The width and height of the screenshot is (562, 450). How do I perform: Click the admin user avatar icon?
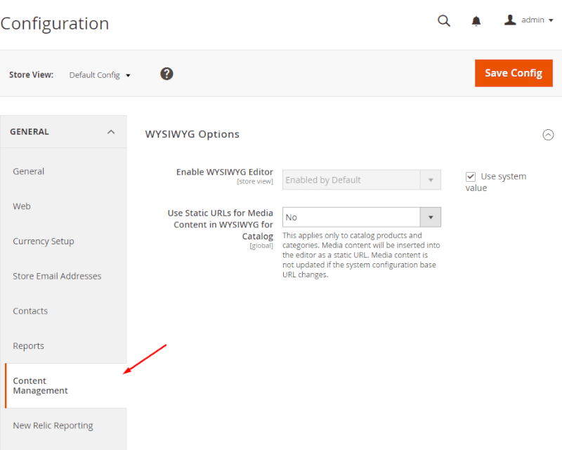(510, 20)
